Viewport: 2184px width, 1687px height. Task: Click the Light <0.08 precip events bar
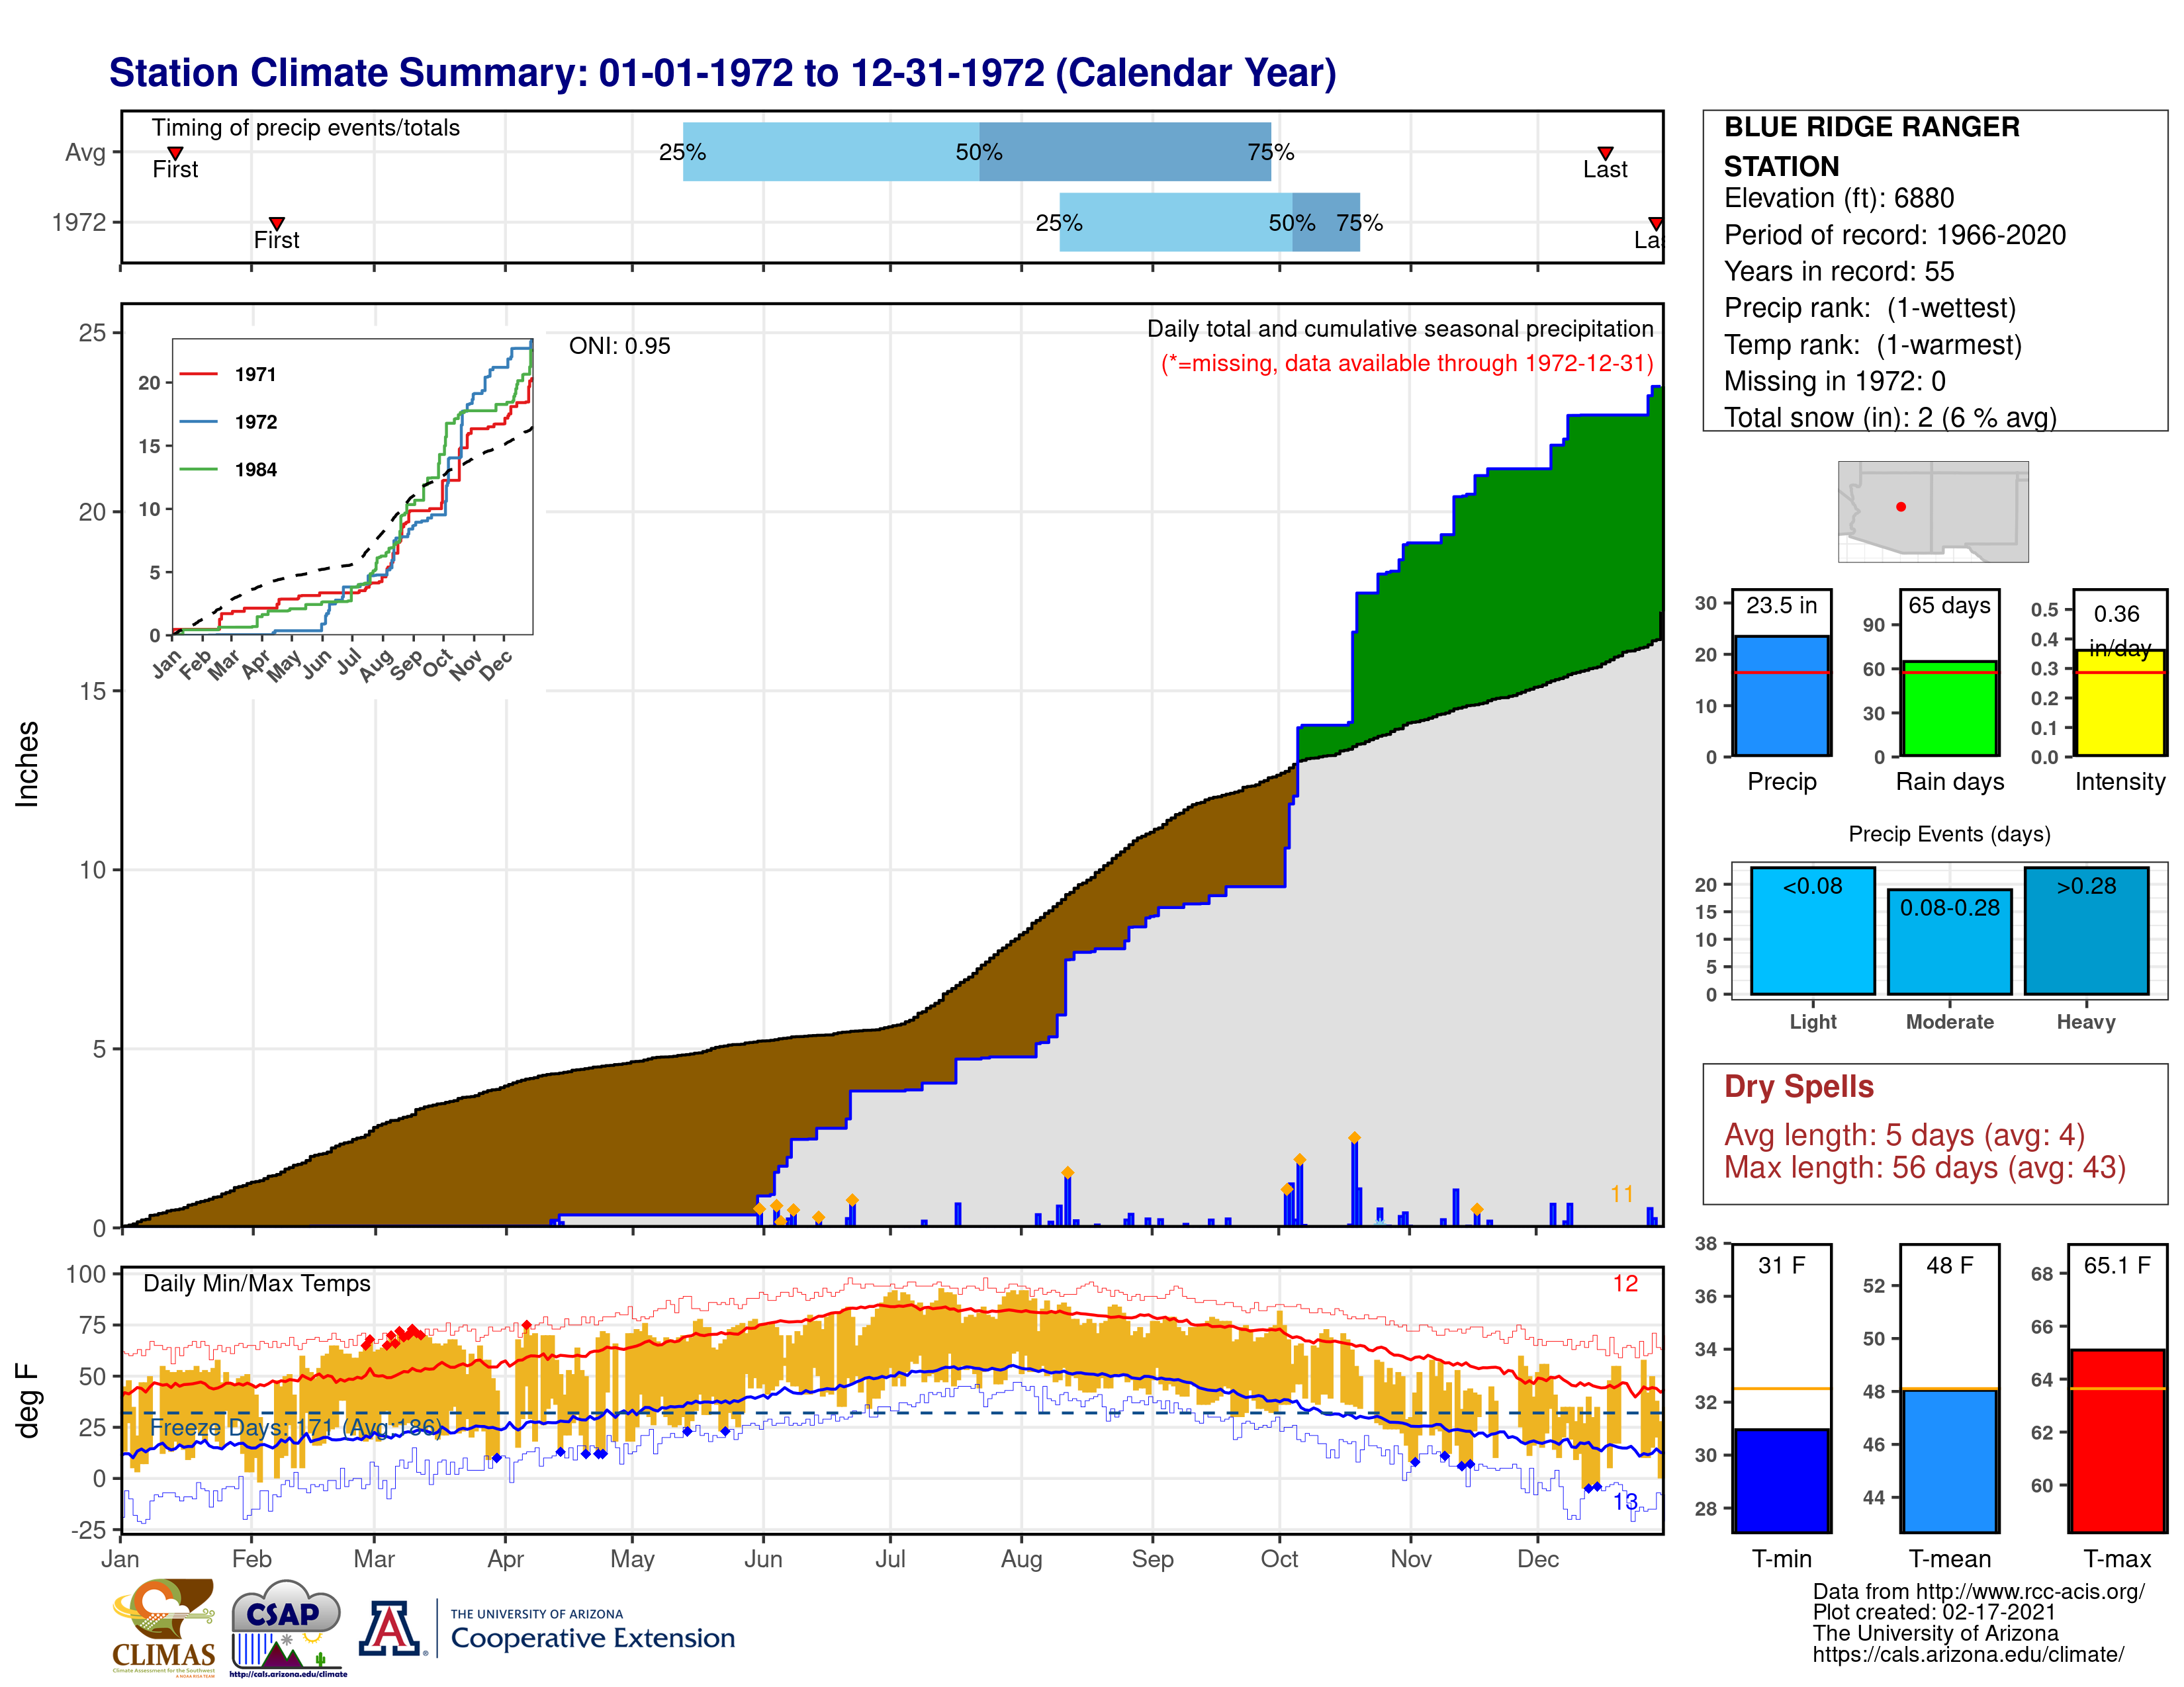1813,930
